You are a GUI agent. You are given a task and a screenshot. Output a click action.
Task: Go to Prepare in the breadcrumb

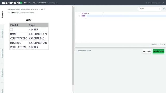27,3
